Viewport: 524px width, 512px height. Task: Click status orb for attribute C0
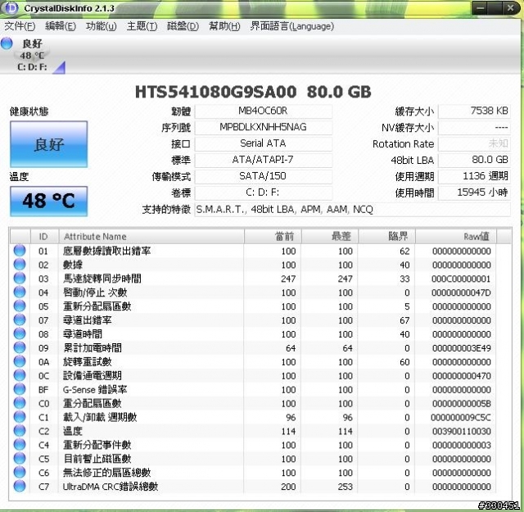click(20, 403)
